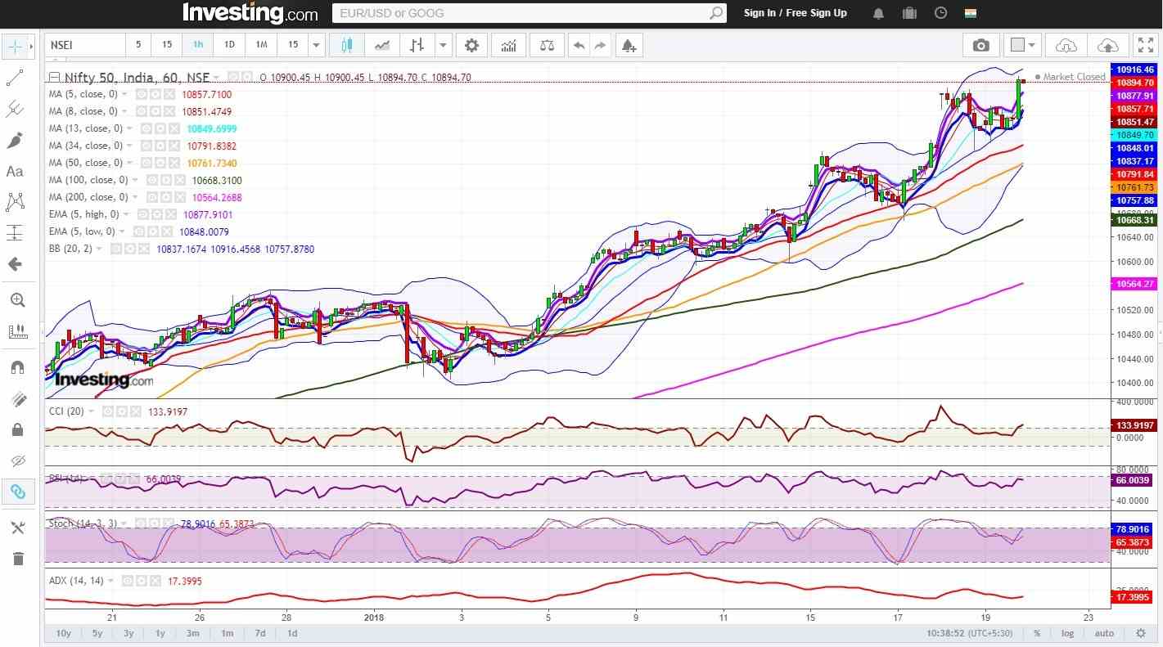Click the left-pointing back arrow tool in the sidebar

(15, 264)
